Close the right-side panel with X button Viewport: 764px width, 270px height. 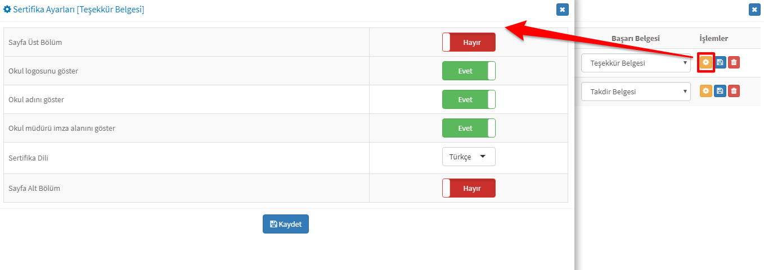[x=754, y=10]
